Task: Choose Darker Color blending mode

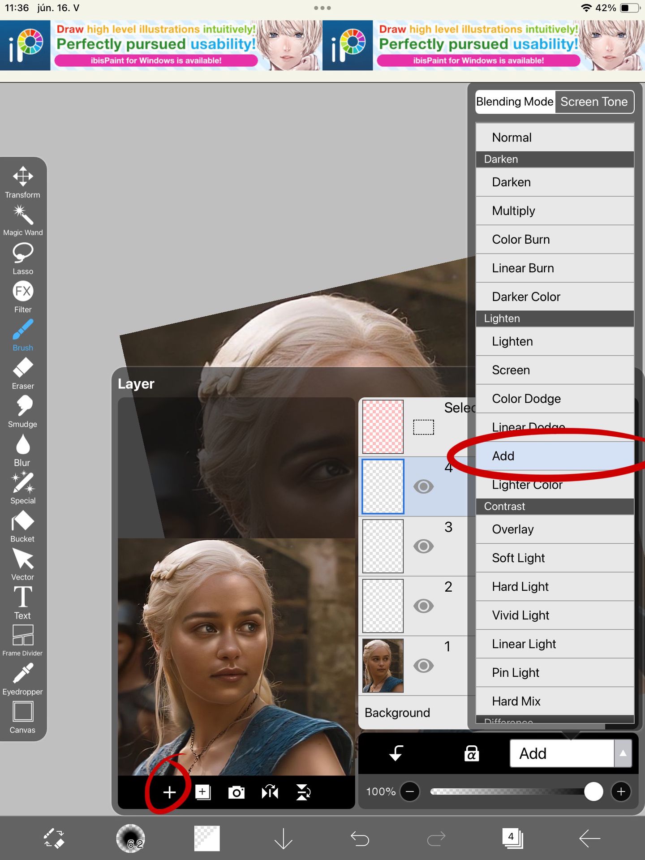Action: [555, 297]
